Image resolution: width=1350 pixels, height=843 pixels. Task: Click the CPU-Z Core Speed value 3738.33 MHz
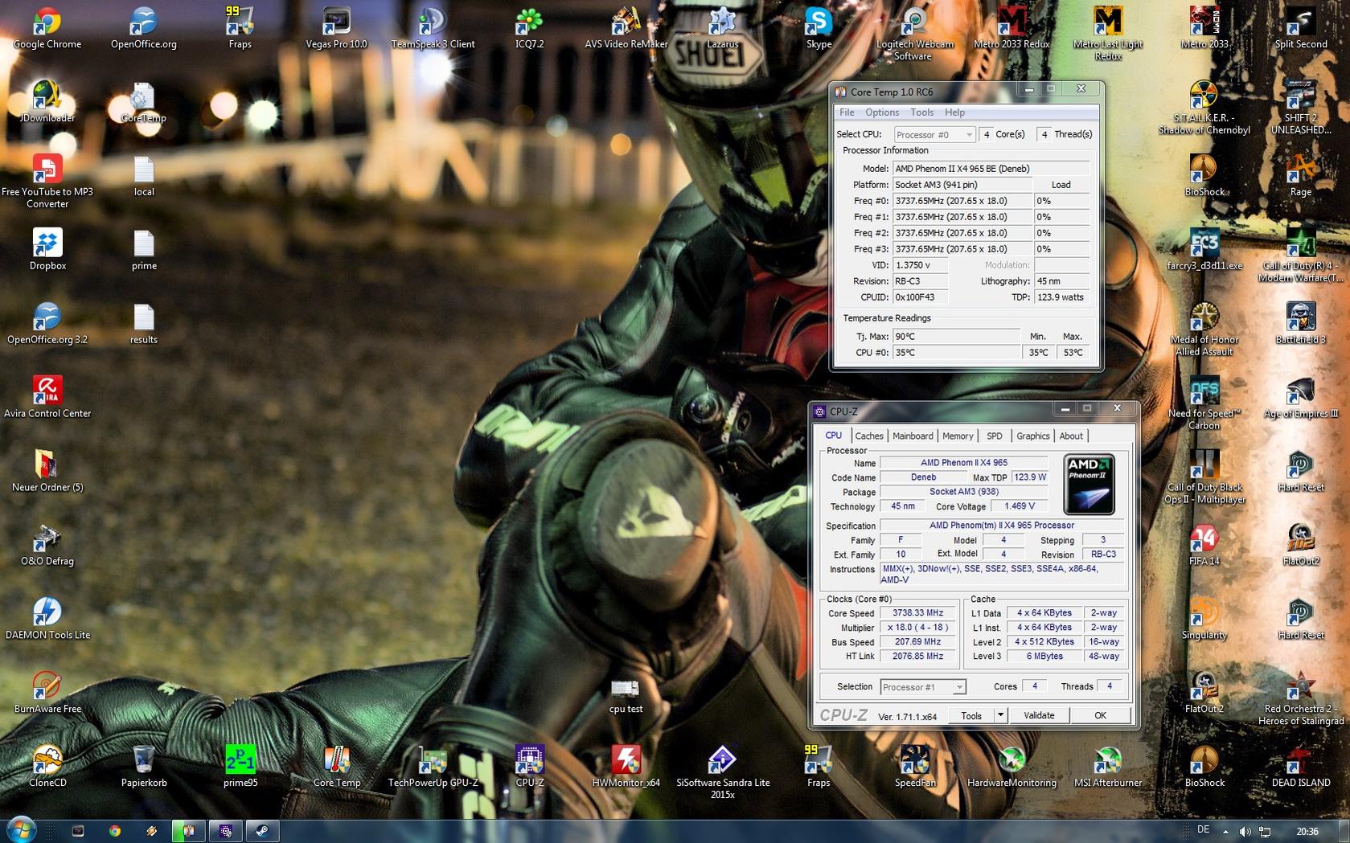(917, 613)
